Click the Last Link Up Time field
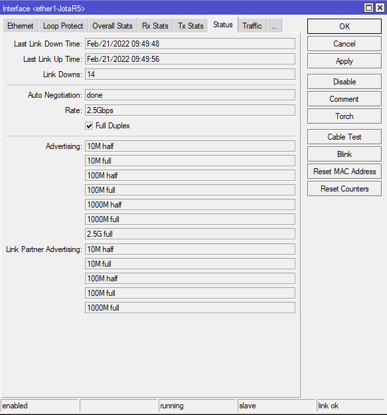Image resolution: width=387 pixels, height=415 pixels. [x=190, y=59]
